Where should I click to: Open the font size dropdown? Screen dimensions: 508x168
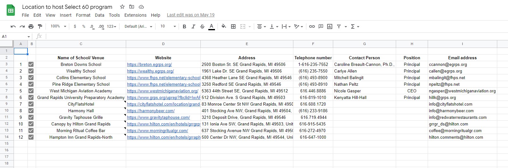pyautogui.click(x=168, y=26)
